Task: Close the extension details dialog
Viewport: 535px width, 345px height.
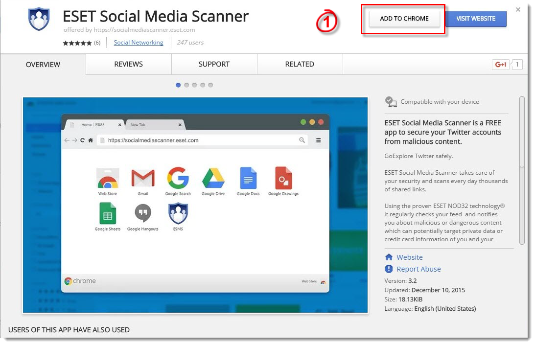Action: pos(518,10)
